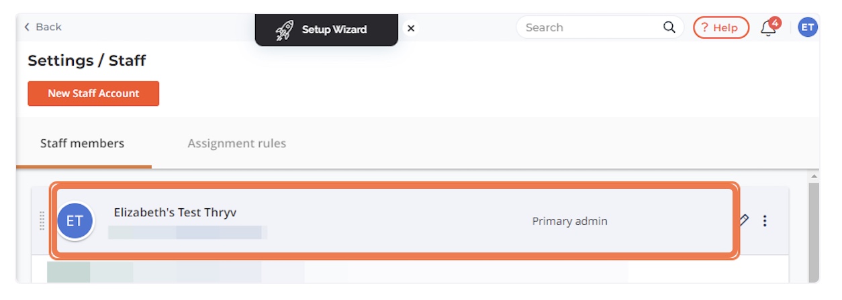Click the search magnifier icon
842x300 pixels.
(669, 27)
